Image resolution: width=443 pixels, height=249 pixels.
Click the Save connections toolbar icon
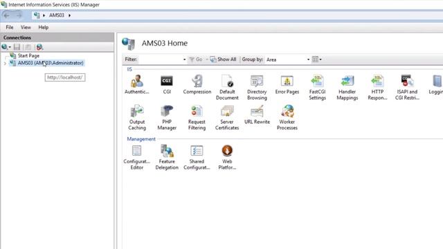tap(17, 47)
